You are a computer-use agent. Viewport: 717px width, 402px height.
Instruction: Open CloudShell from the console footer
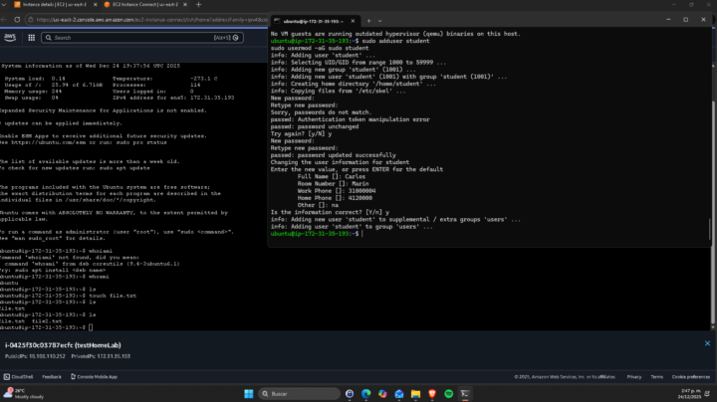point(20,377)
